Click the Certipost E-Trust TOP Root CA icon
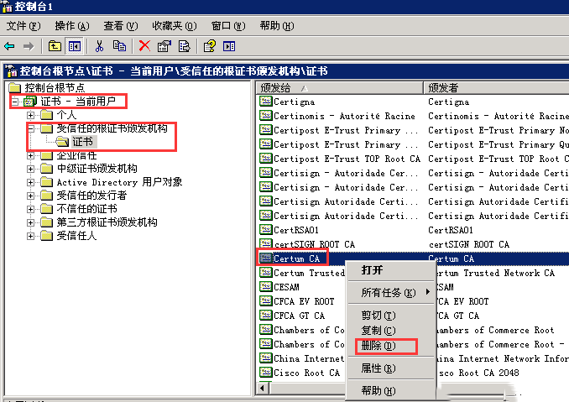The width and height of the screenshot is (569, 402). [266, 158]
